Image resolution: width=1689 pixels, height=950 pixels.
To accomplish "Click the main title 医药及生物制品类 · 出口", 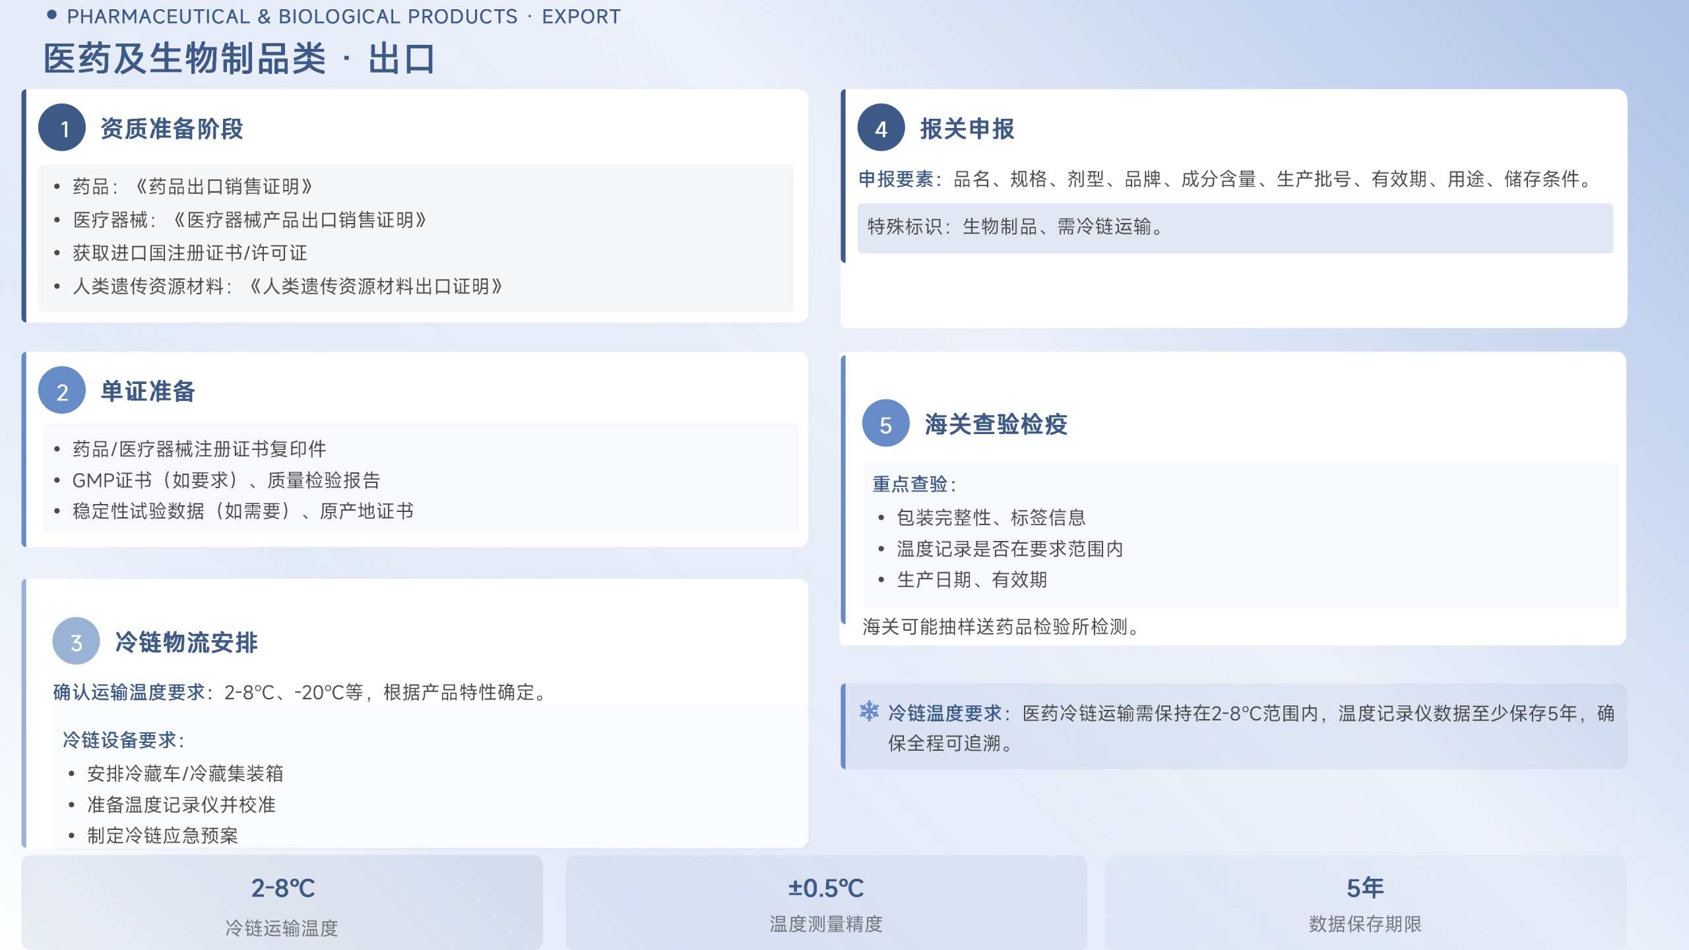I will (239, 58).
